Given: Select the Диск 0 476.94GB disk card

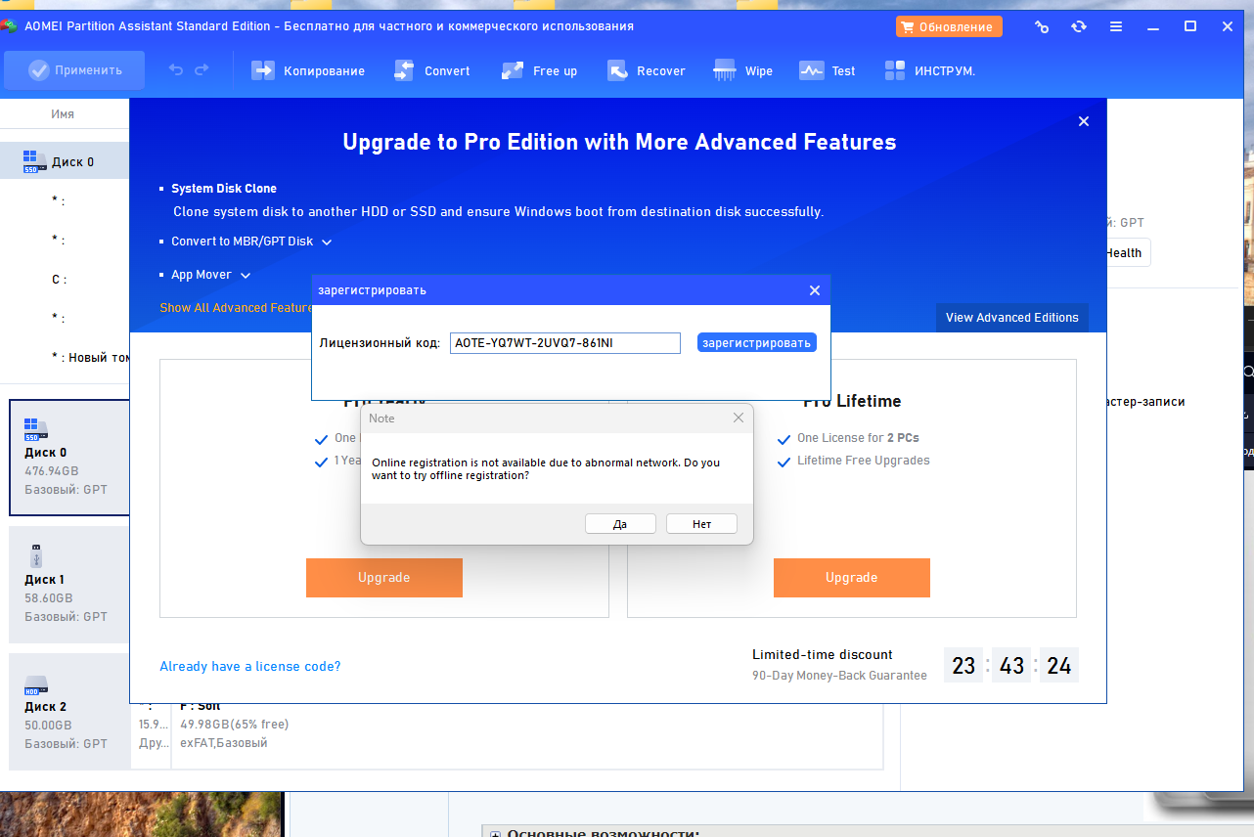Looking at the screenshot, I should click(69, 458).
